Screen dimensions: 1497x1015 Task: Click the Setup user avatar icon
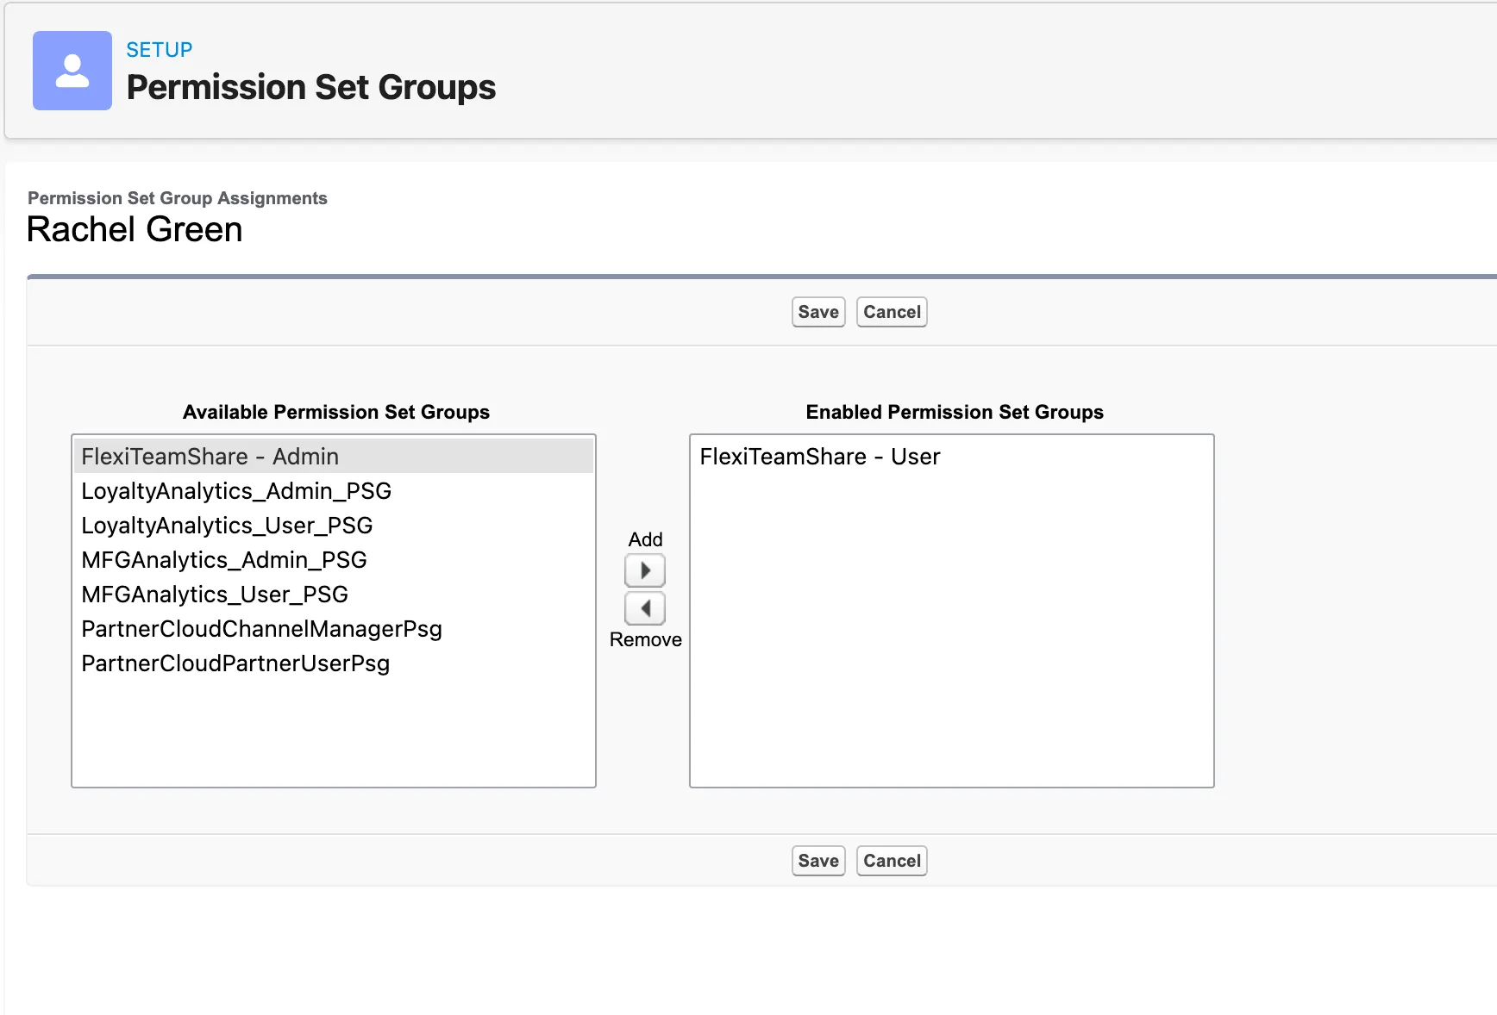72,71
